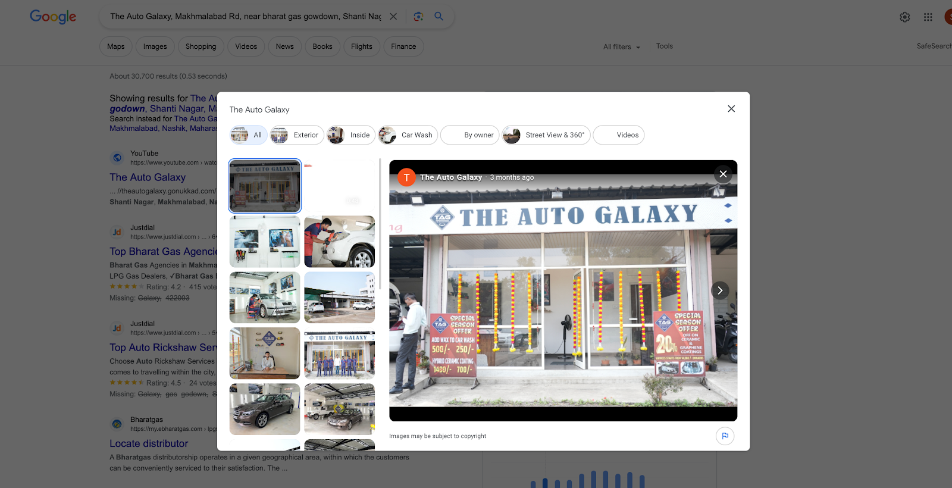Screen dimensions: 952x488
Task: Expand the All filters dropdown
Action: coord(622,47)
